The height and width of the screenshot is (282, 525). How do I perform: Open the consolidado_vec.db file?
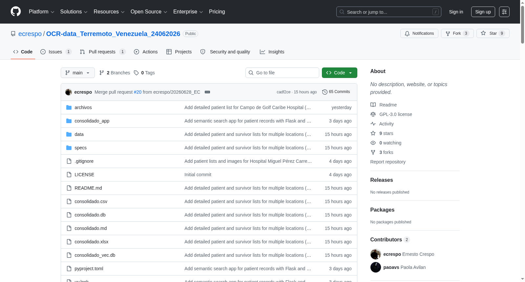(x=95, y=255)
